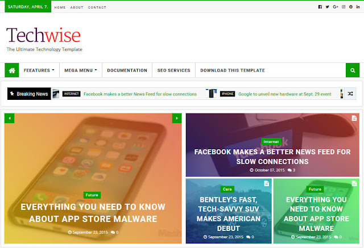
Task: Click the shuffle icon in news ticker
Action: 350,94
